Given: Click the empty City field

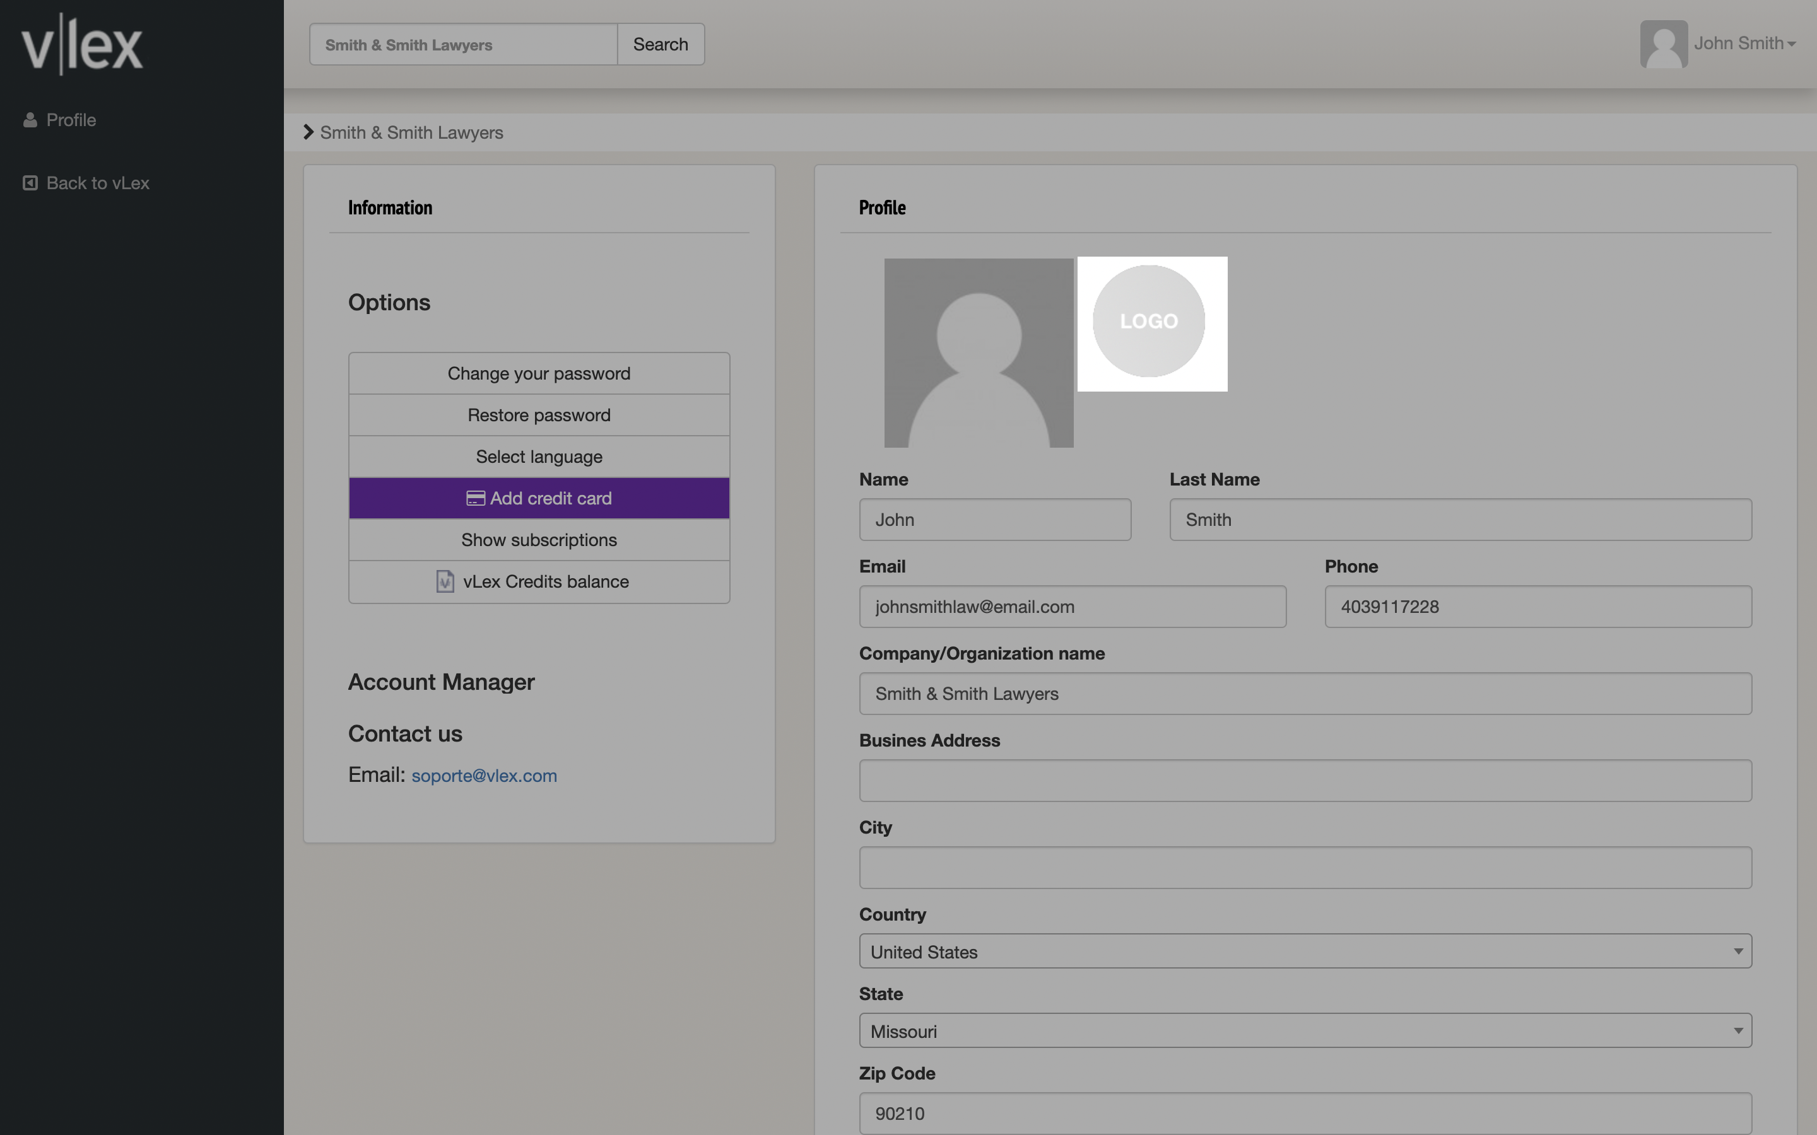Looking at the screenshot, I should tap(1306, 868).
